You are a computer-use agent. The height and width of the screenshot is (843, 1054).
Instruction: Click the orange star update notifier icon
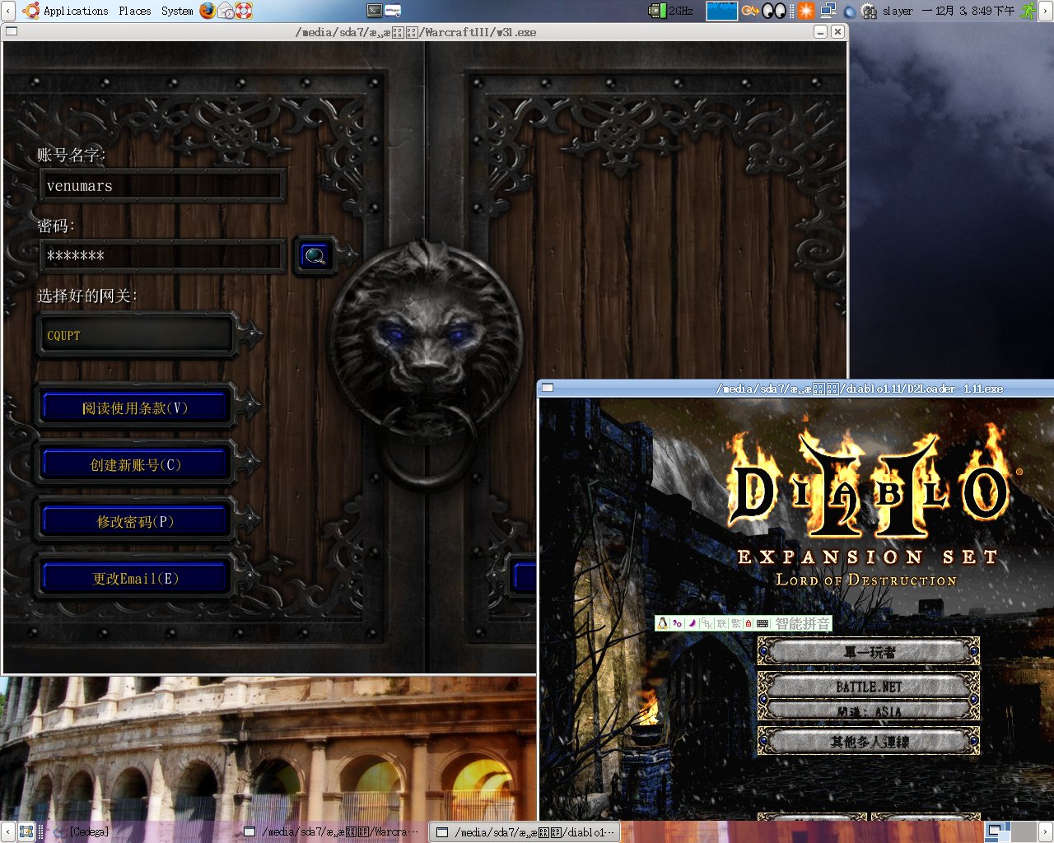(x=806, y=11)
